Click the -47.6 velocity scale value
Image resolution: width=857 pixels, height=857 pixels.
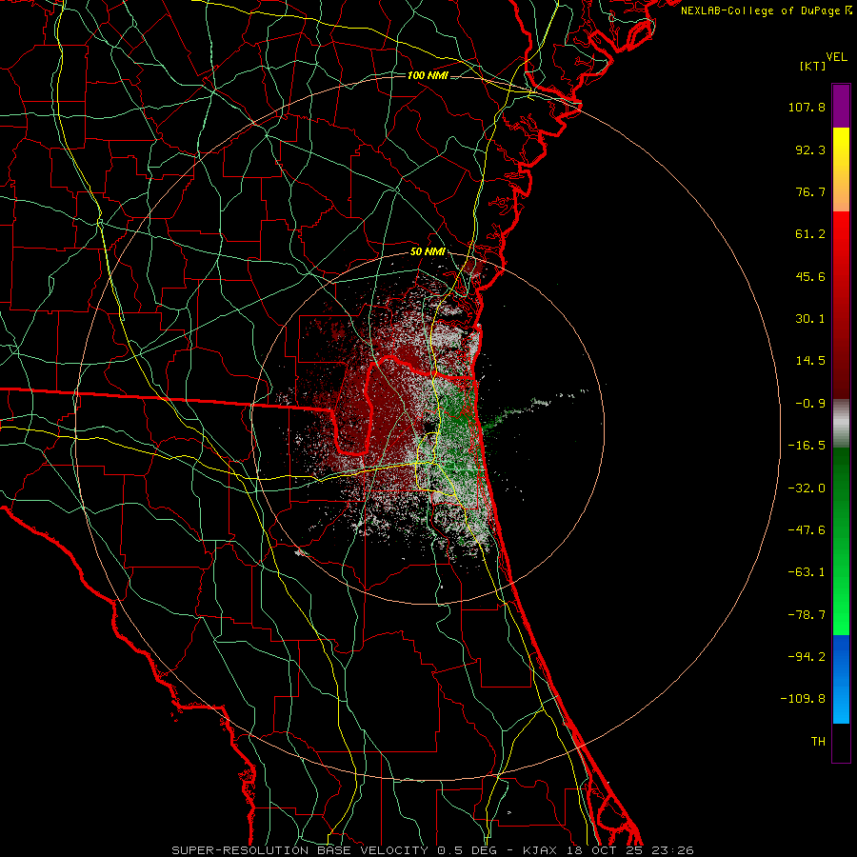point(807,530)
